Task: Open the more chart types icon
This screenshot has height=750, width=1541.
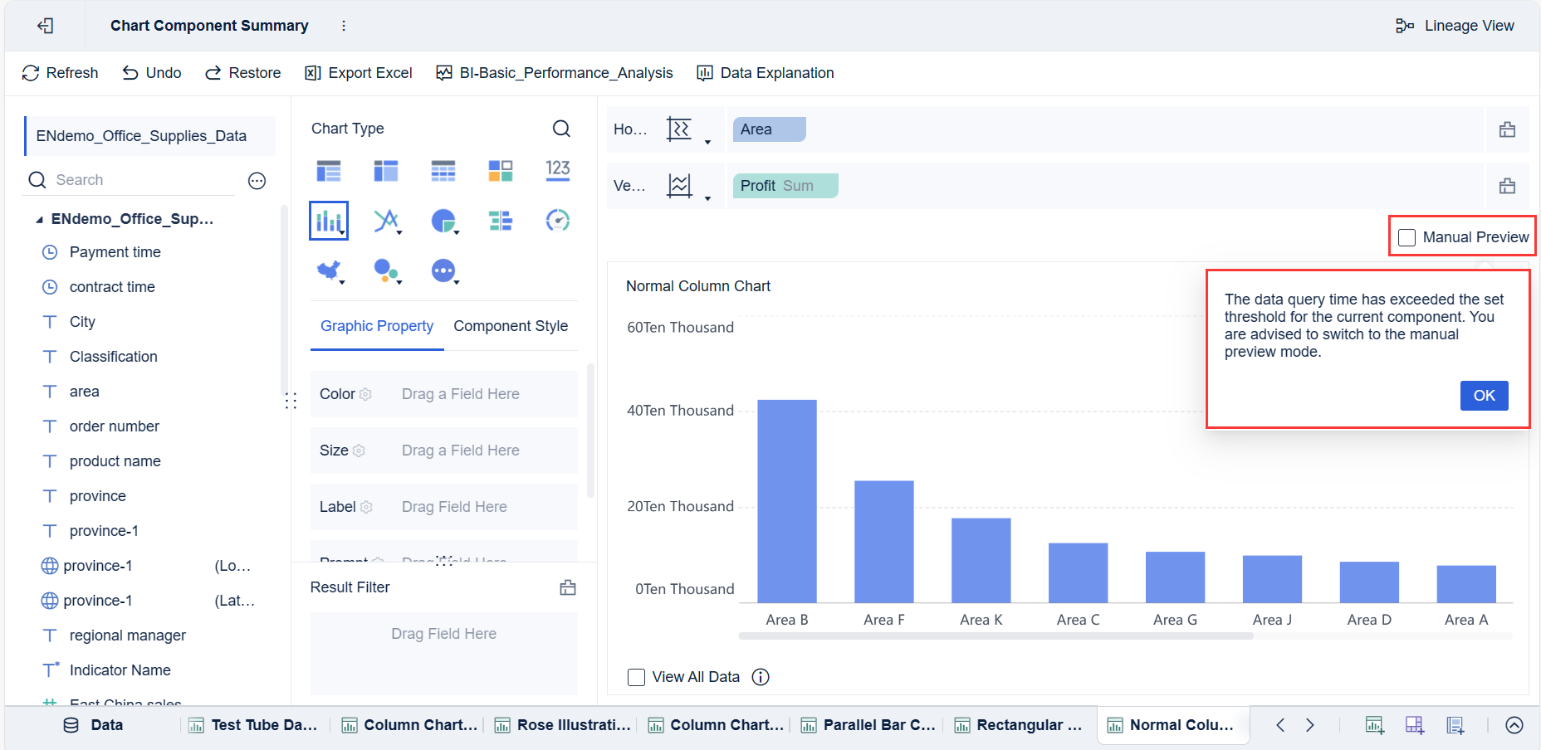Action: [443, 270]
